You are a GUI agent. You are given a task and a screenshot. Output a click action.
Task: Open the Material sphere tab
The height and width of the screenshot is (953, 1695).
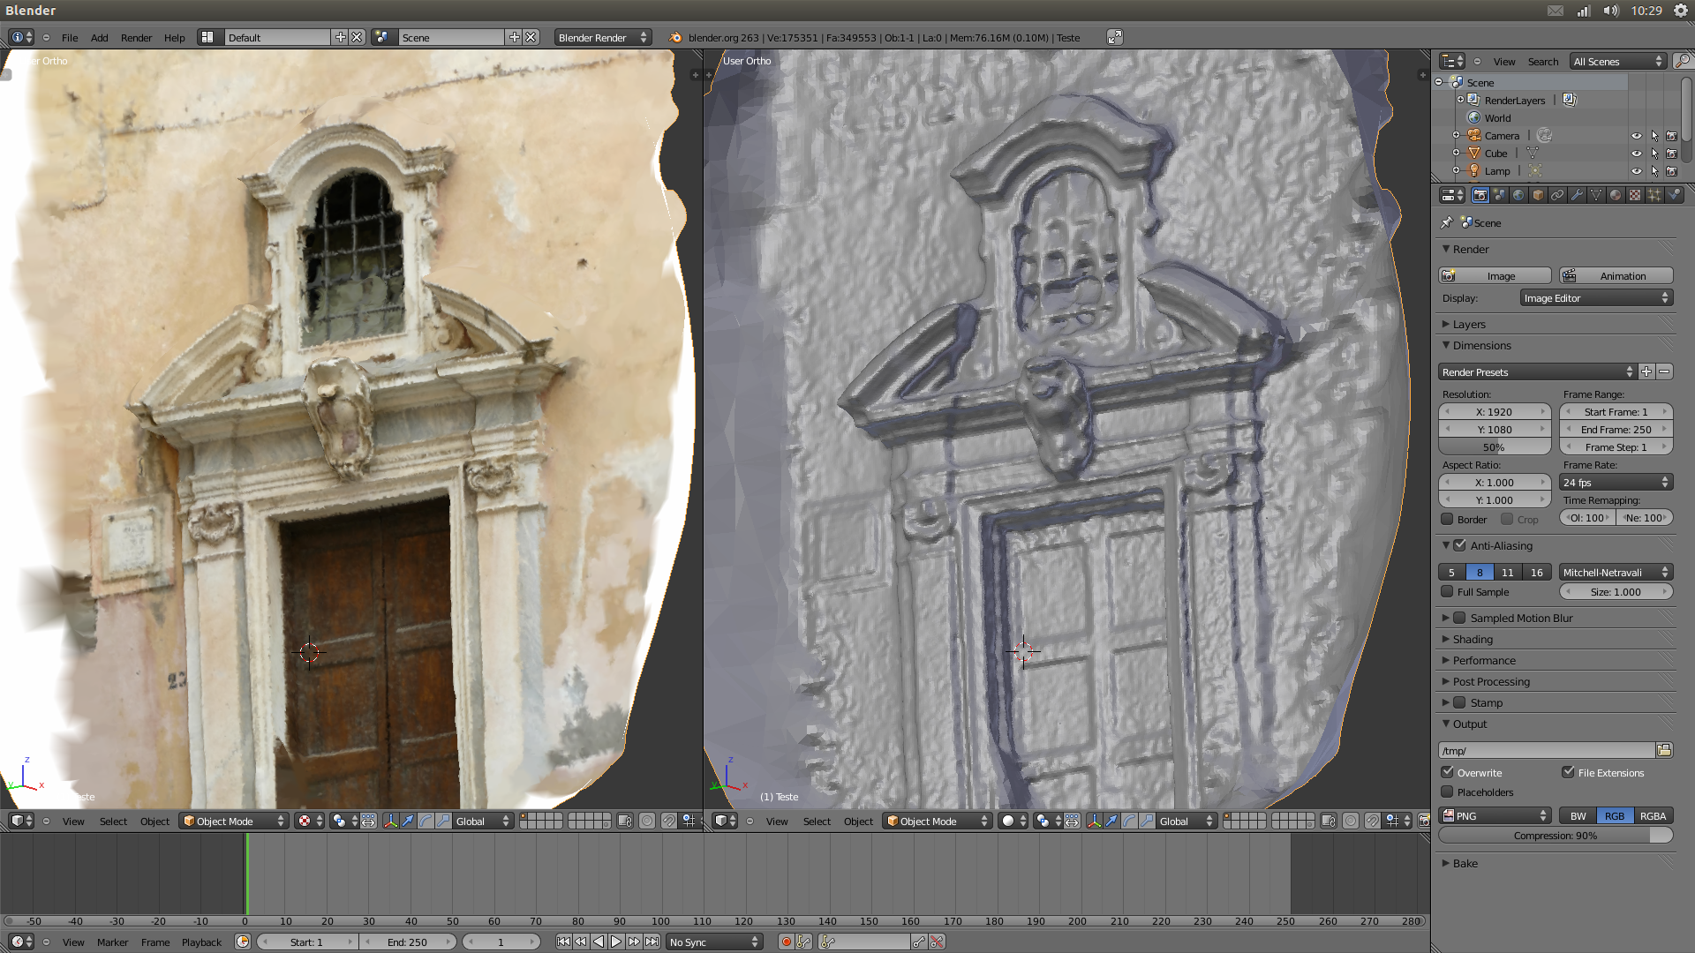tap(1616, 195)
